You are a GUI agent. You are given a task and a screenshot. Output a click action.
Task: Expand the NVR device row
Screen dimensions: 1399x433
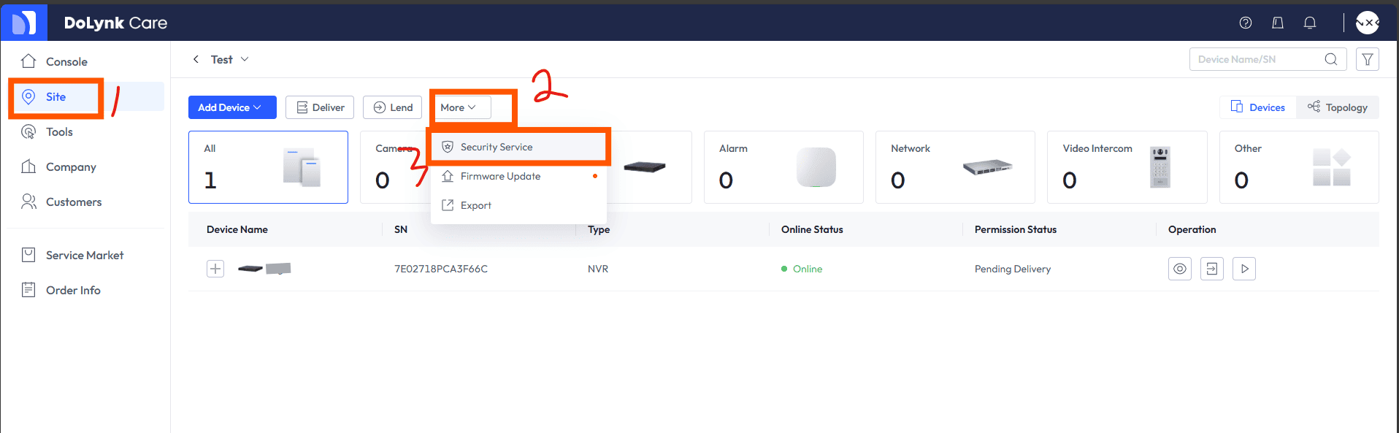(215, 269)
